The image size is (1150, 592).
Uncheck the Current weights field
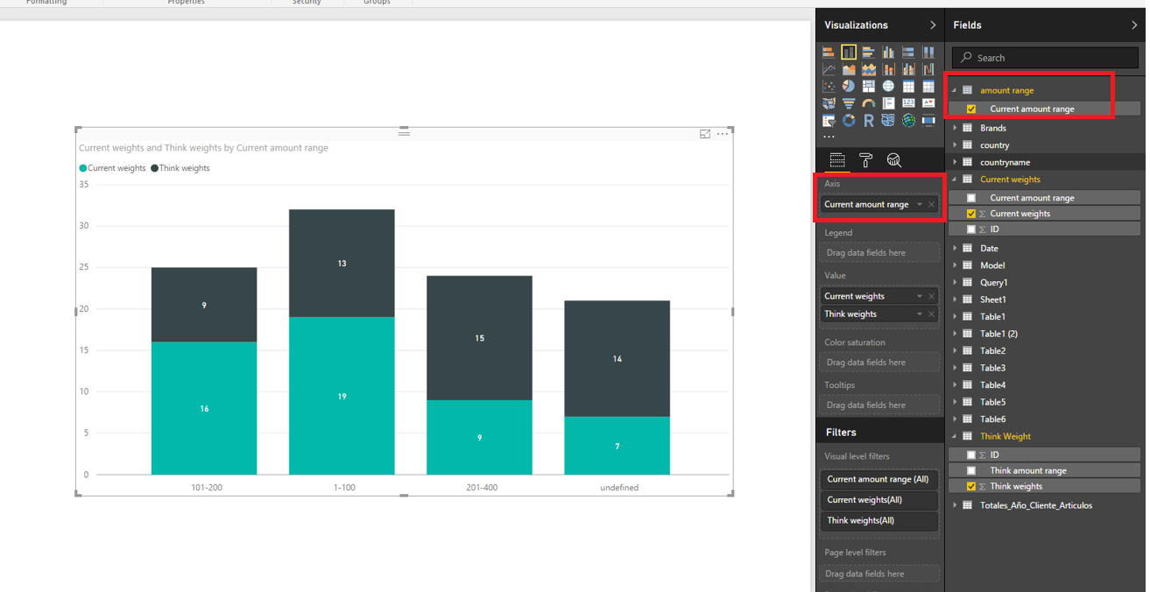971,214
